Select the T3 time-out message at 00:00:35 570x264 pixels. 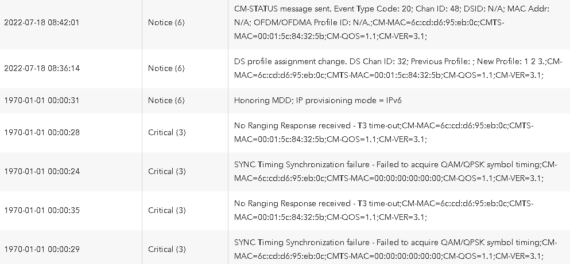(x=383, y=210)
